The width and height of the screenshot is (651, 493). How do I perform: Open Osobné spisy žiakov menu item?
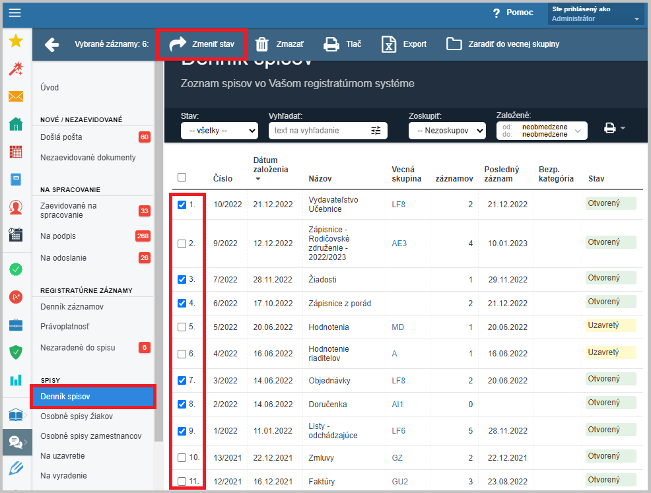77,416
